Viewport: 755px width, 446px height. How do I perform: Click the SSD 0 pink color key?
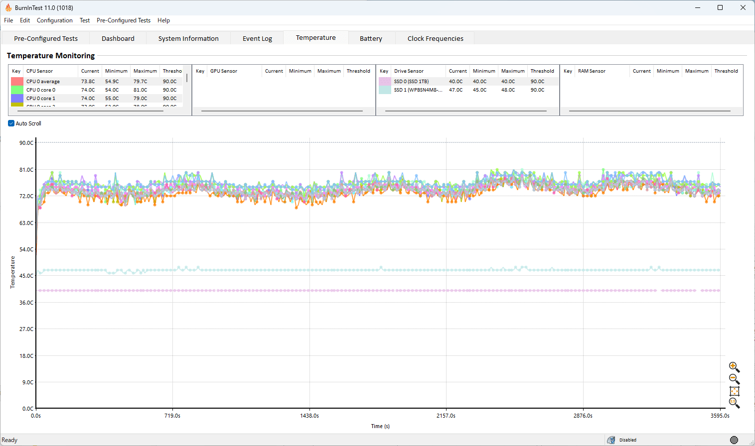[385, 82]
